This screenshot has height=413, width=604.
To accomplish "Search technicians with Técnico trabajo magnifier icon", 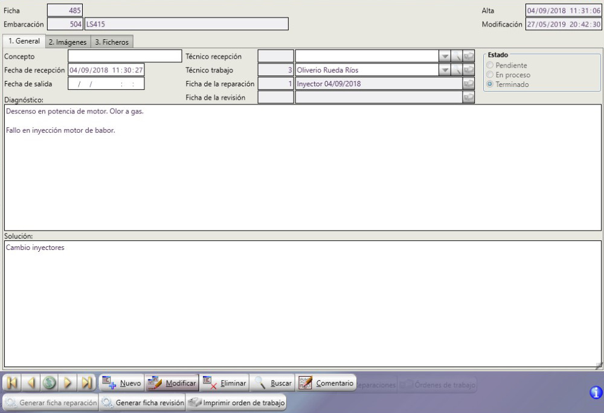I will (x=458, y=70).
